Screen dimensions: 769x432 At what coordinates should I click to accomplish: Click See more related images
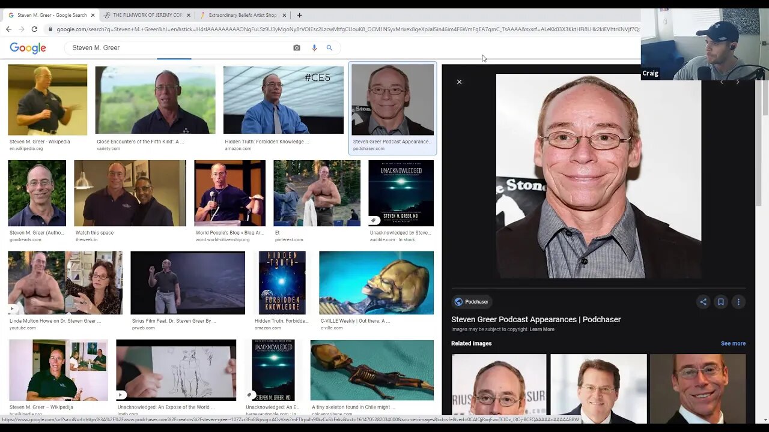(x=733, y=343)
